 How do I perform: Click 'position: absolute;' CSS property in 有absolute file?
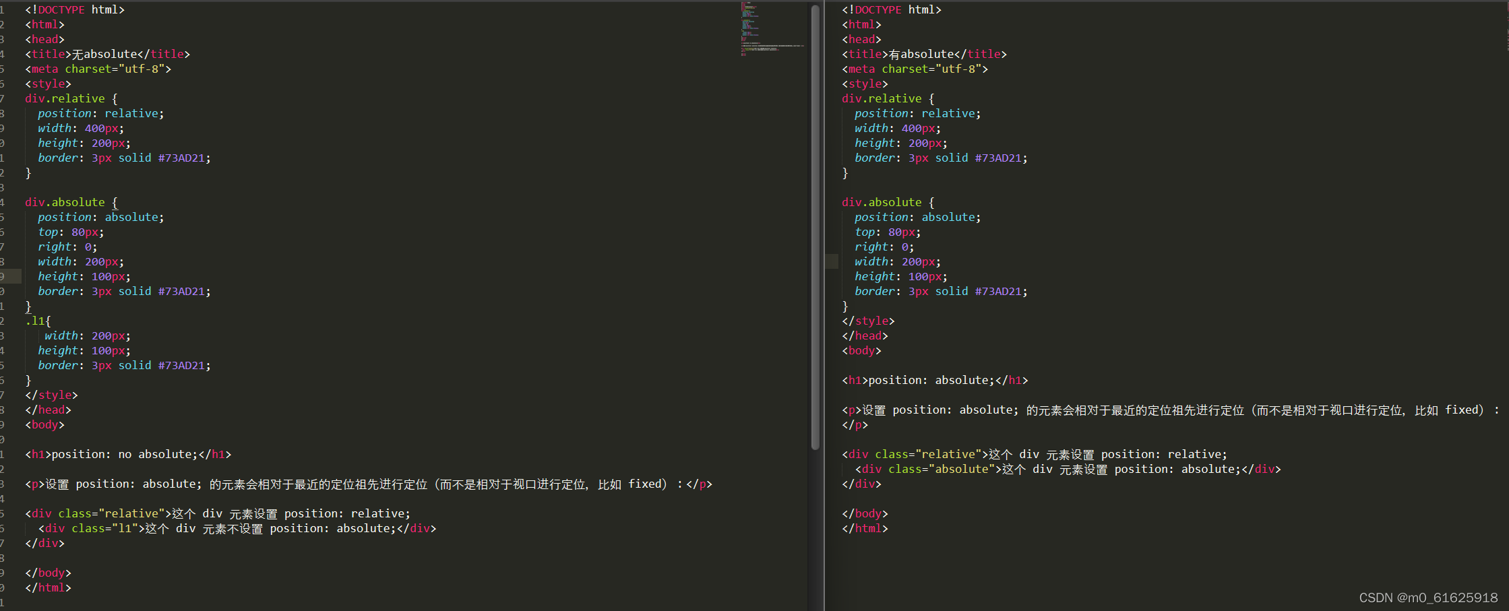918,217
